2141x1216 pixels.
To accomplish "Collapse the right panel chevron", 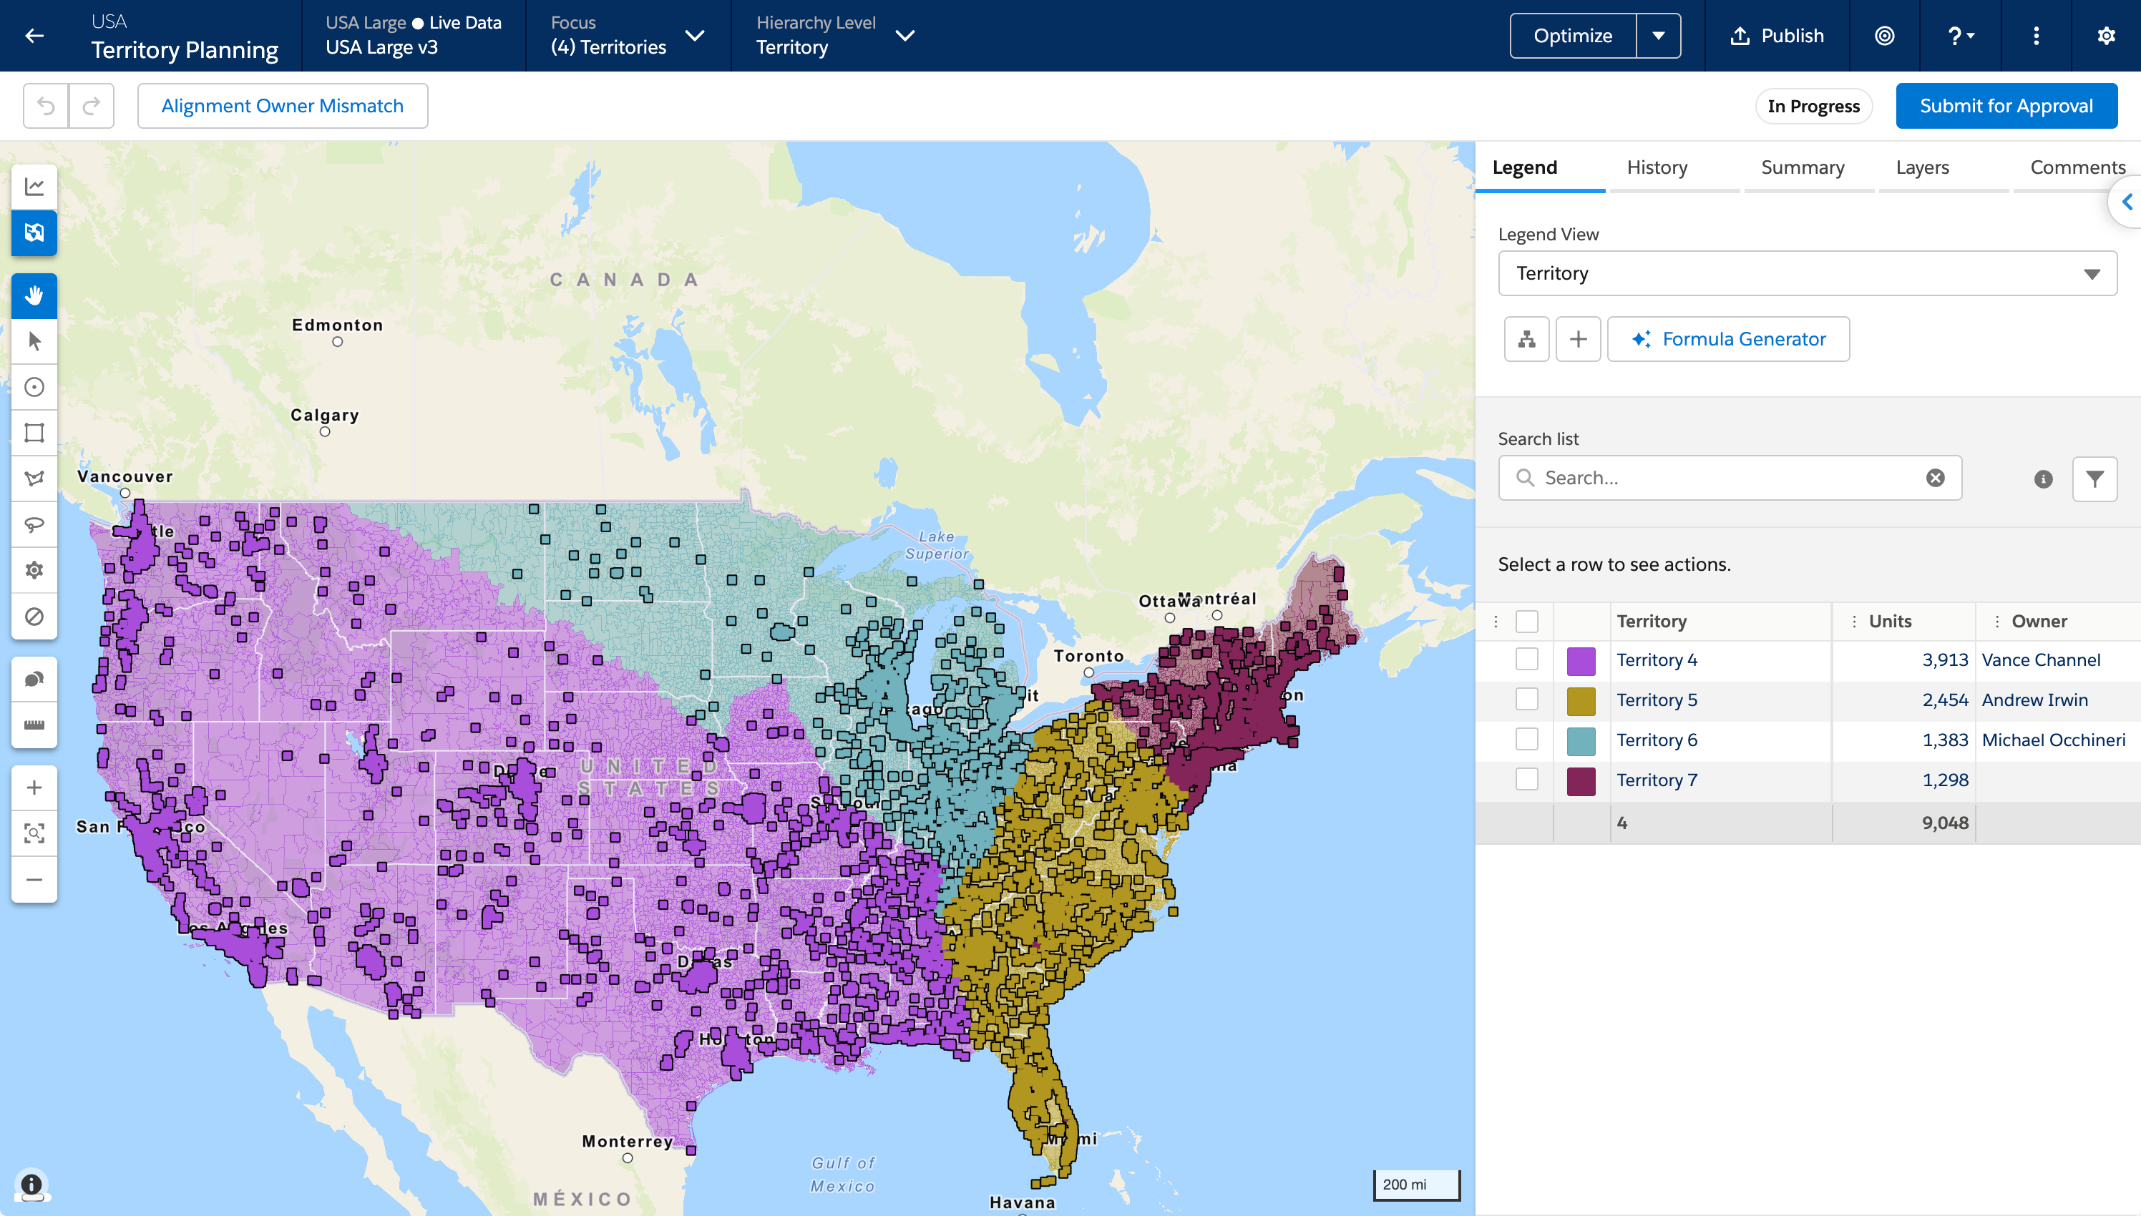I will [2127, 202].
